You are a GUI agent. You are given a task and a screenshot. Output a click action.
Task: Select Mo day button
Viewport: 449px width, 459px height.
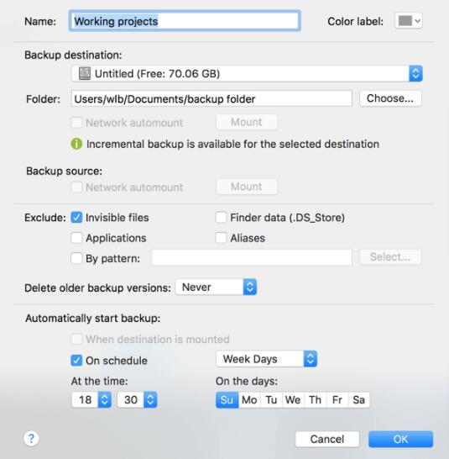249,400
